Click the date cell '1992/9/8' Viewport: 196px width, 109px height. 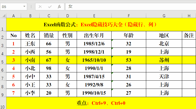click(94, 85)
